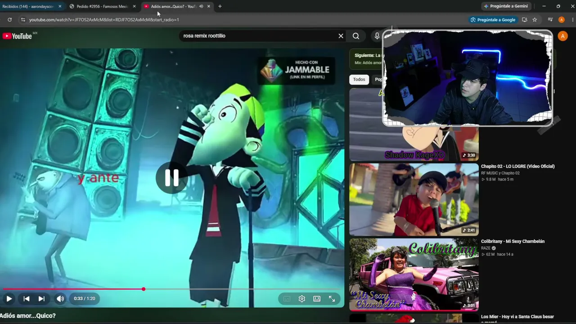This screenshot has width=576, height=324.
Task: Open the Chapito 02 LO LOGRE thumbnail
Action: tap(414, 199)
